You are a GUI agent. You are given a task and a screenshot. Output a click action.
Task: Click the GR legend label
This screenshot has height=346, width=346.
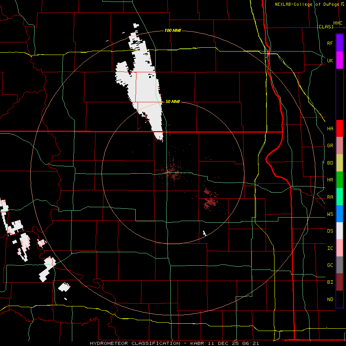click(330, 146)
